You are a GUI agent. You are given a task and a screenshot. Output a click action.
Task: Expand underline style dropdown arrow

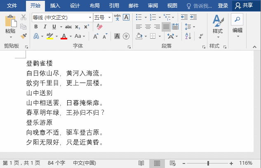click(x=61, y=27)
